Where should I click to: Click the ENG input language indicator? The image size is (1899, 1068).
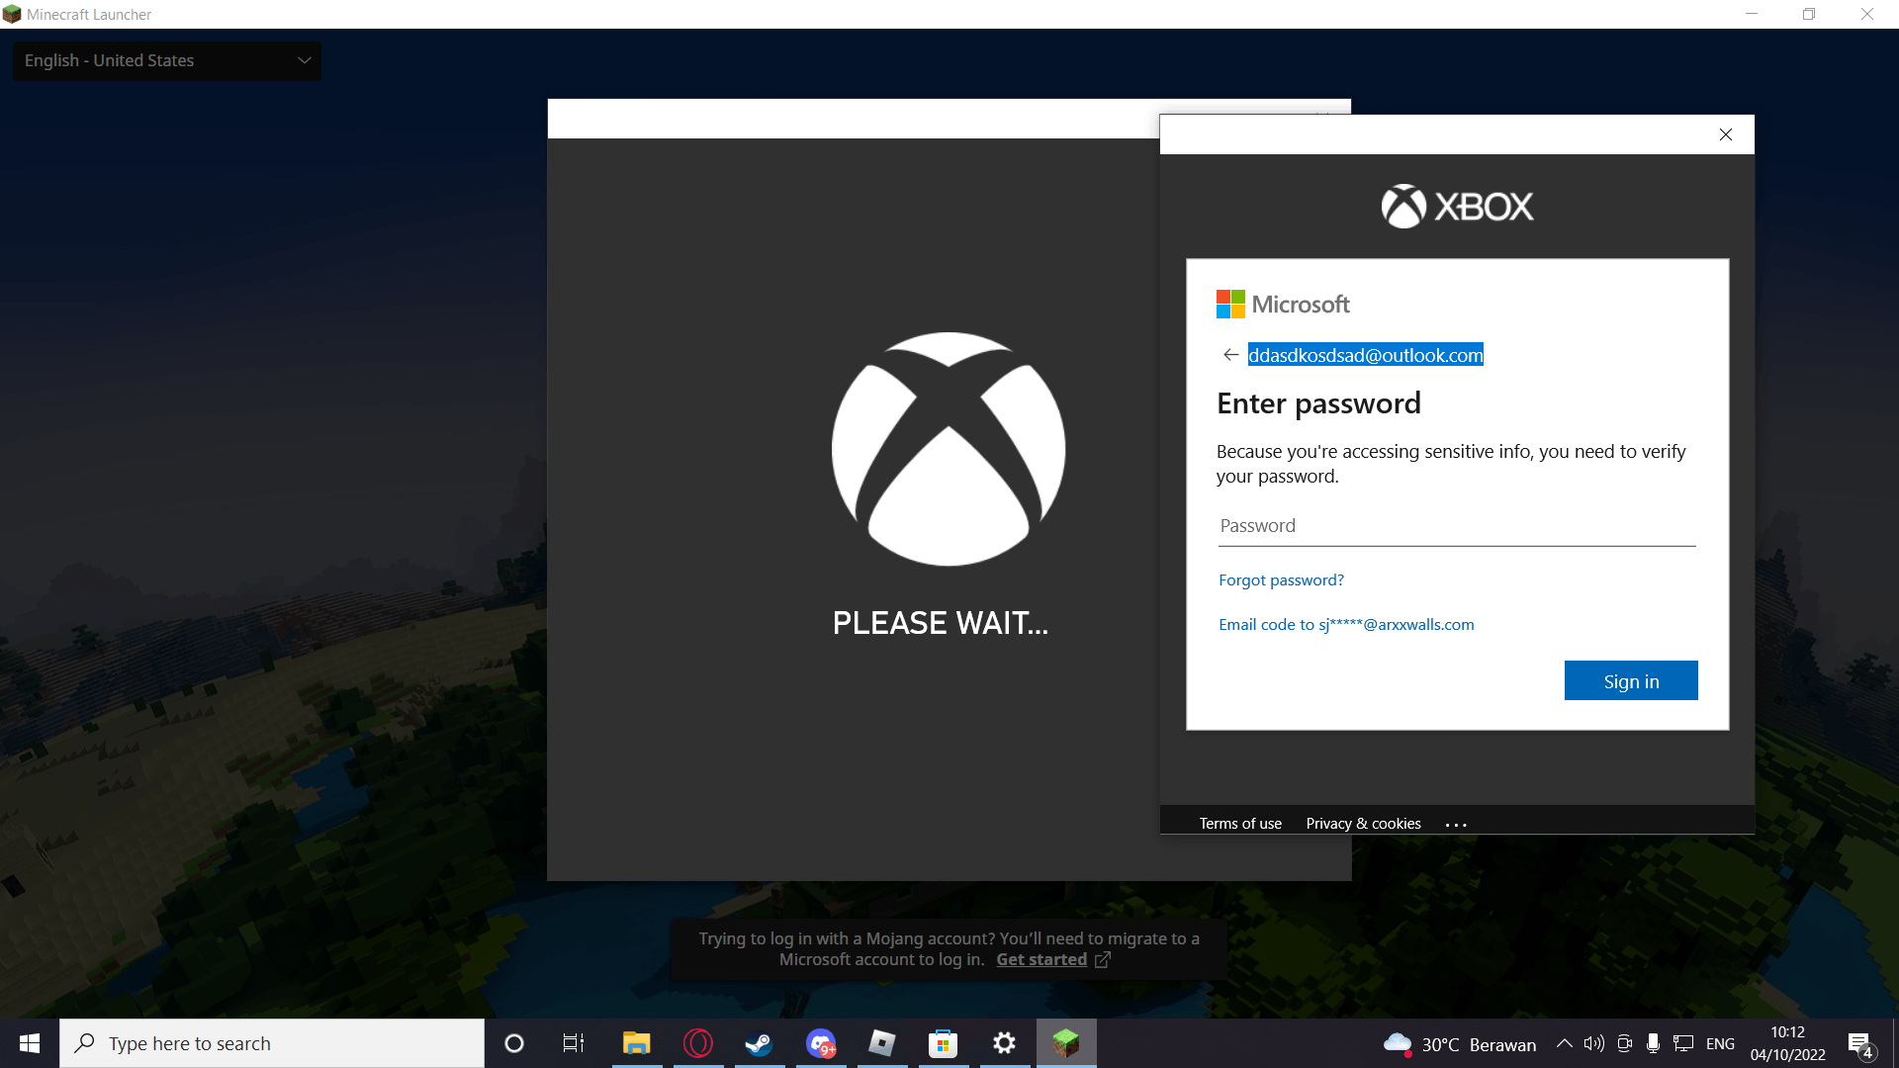click(1720, 1044)
